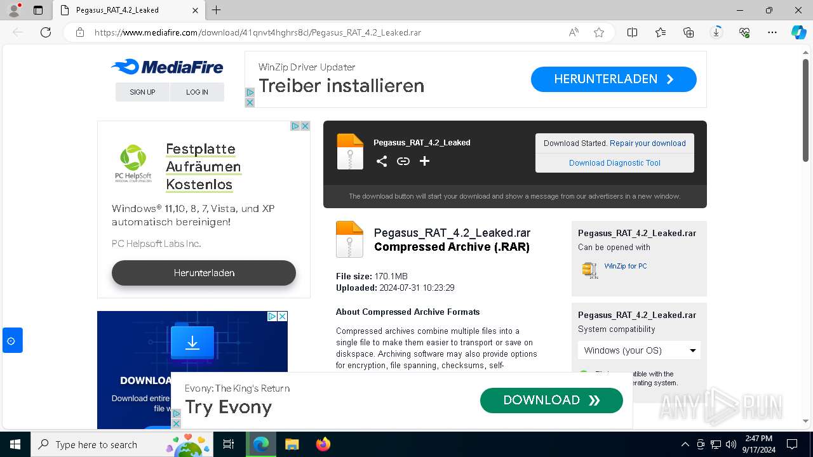Expand the System compatibility OS dropdown
Image resolution: width=813 pixels, height=457 pixels.
(x=639, y=350)
